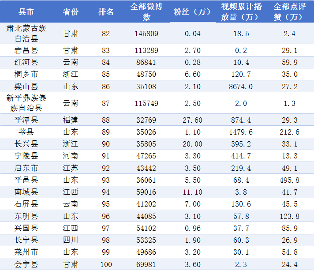Click the 视频累计播放量（万） header
Screen dimensions: 314x271
pos(241,12)
